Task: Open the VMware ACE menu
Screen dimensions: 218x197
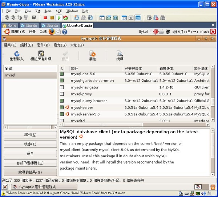Action: click(59, 11)
